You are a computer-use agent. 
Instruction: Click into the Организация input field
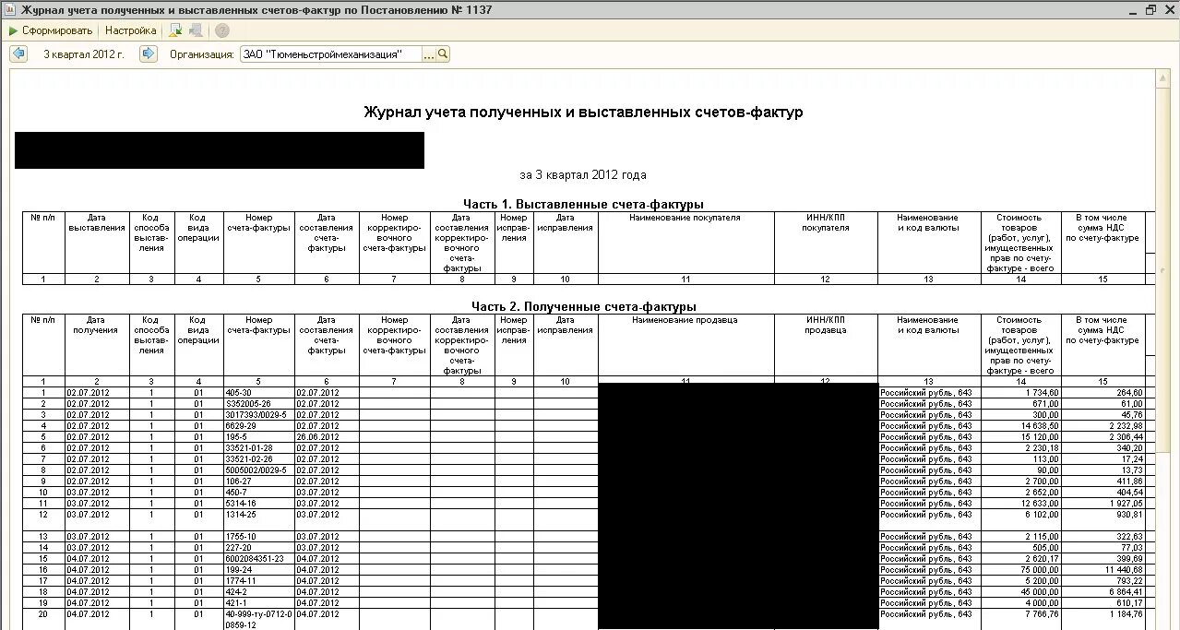[330, 54]
